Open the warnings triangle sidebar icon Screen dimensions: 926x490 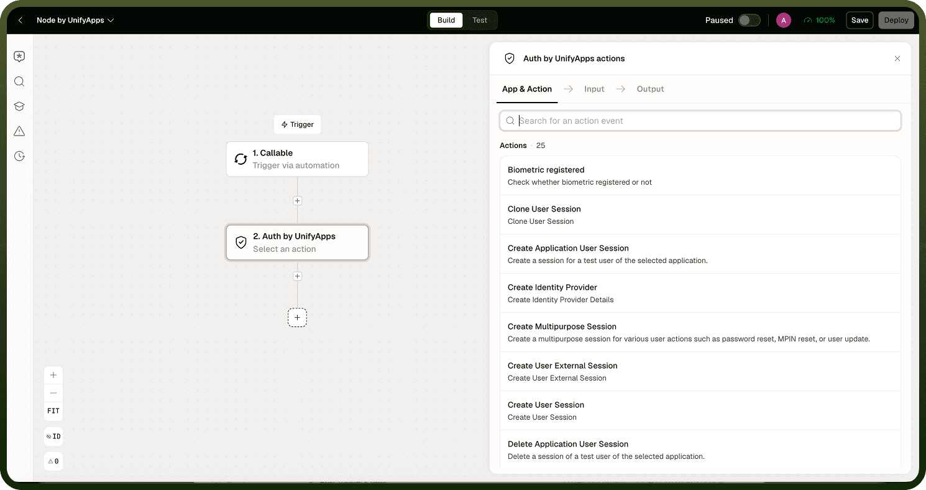click(19, 131)
